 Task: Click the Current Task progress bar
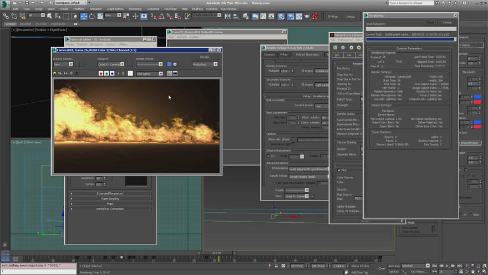click(411, 39)
